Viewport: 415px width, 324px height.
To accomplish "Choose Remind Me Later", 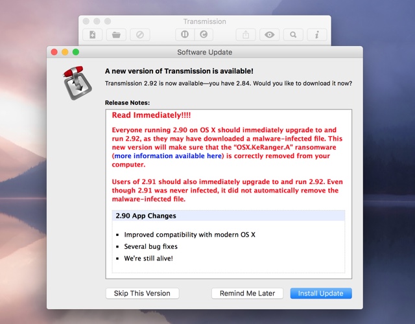I will coord(247,294).
